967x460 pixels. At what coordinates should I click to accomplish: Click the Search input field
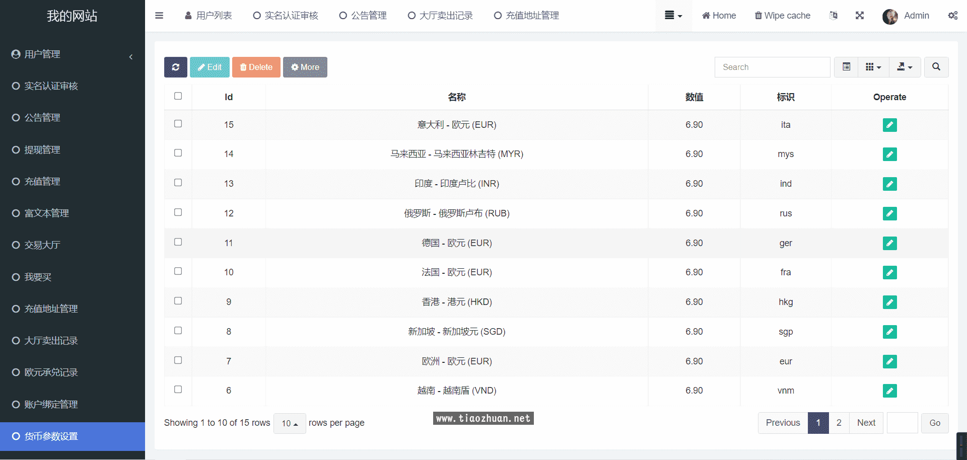coord(772,67)
